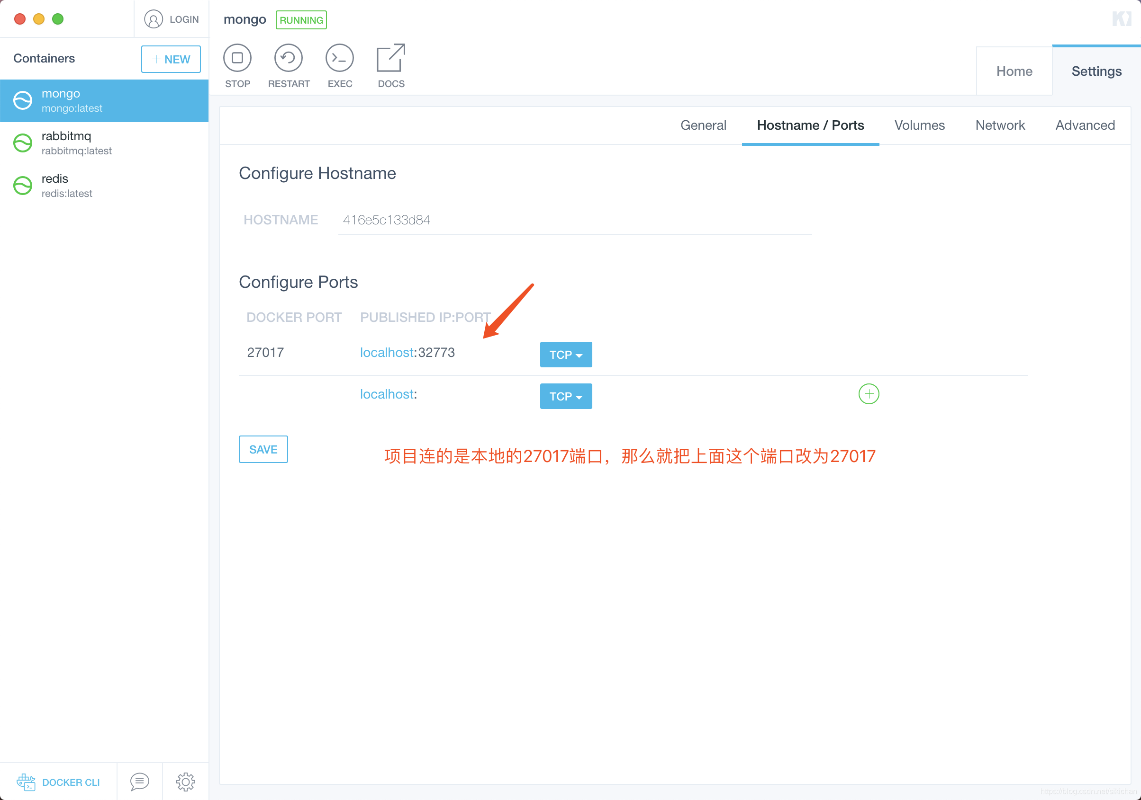1141x800 pixels.
Task: Create a new container with New button
Action: (171, 59)
